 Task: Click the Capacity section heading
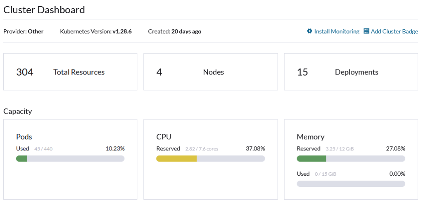click(x=17, y=112)
